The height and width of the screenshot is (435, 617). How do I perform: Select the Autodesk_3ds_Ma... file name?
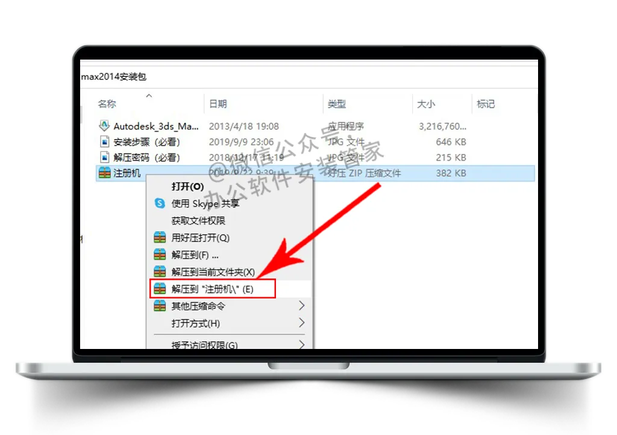[156, 126]
